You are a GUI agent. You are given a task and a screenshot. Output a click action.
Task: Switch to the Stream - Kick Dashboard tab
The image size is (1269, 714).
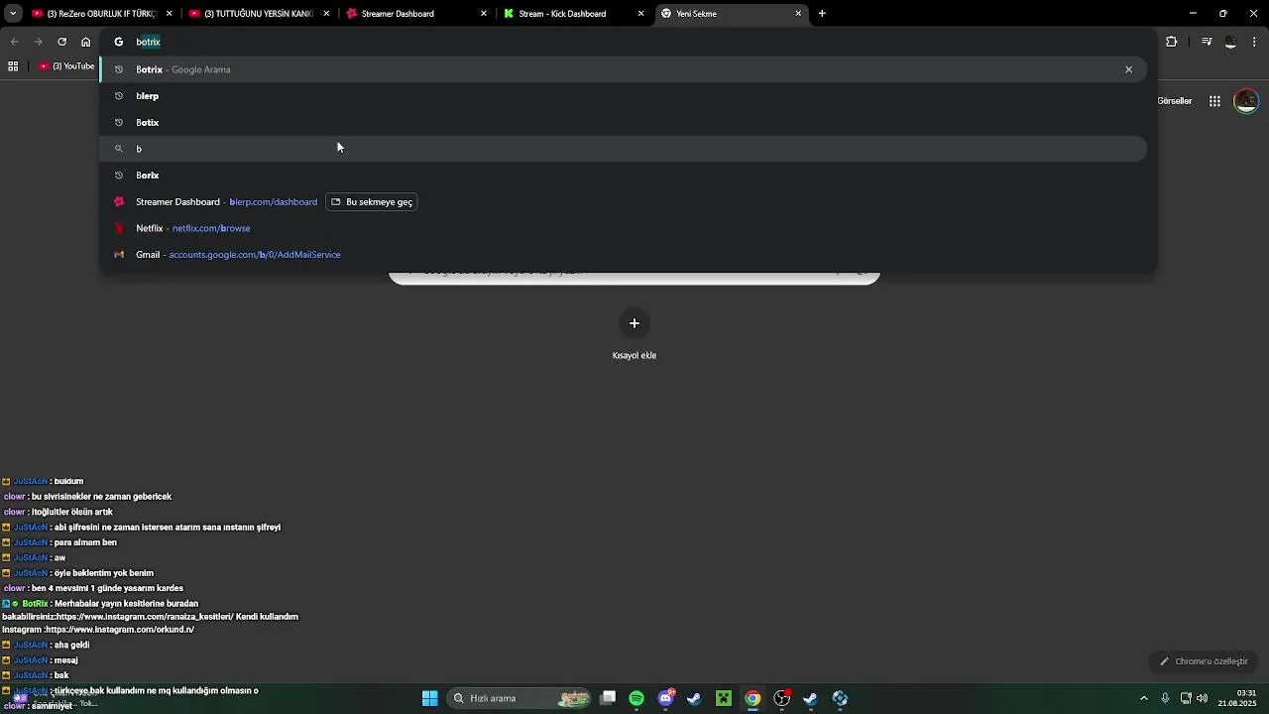click(x=574, y=14)
